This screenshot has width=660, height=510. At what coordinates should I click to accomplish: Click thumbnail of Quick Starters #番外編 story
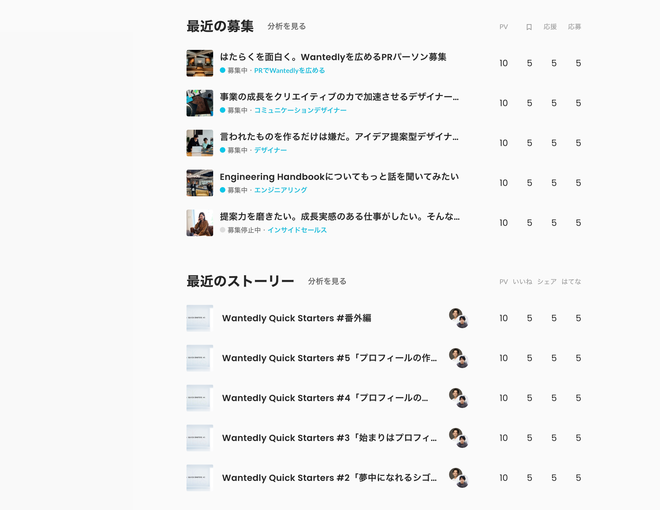click(200, 318)
